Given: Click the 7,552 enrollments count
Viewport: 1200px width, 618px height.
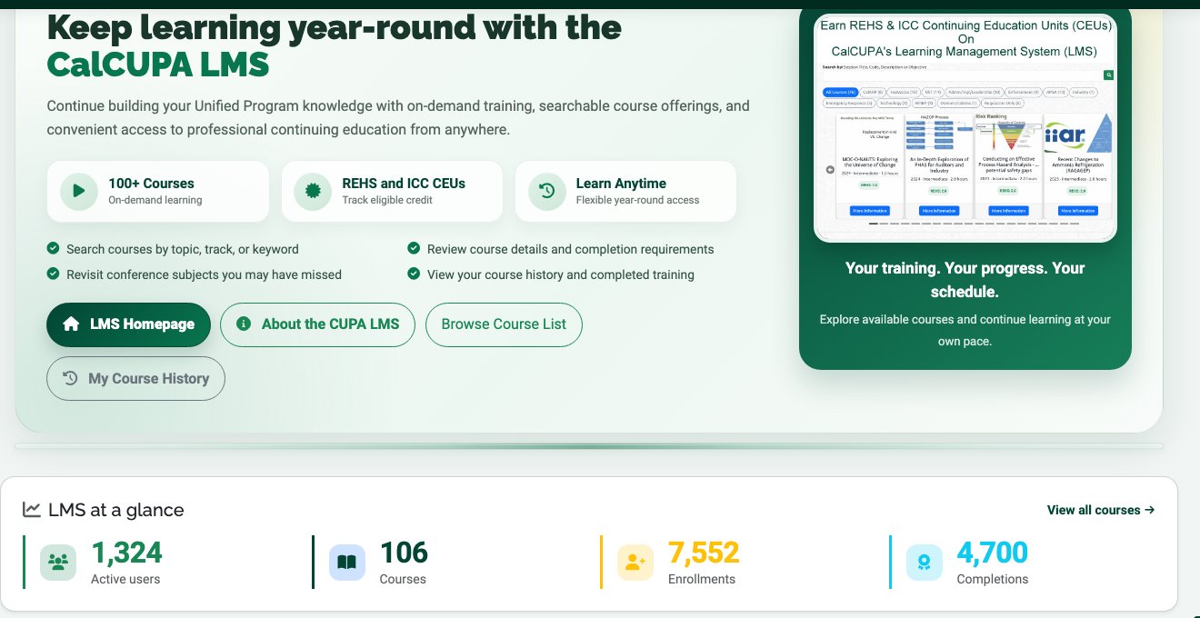Looking at the screenshot, I should click(x=704, y=552).
